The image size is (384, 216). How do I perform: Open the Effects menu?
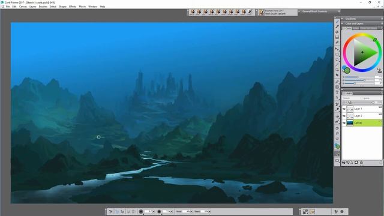tap(73, 7)
